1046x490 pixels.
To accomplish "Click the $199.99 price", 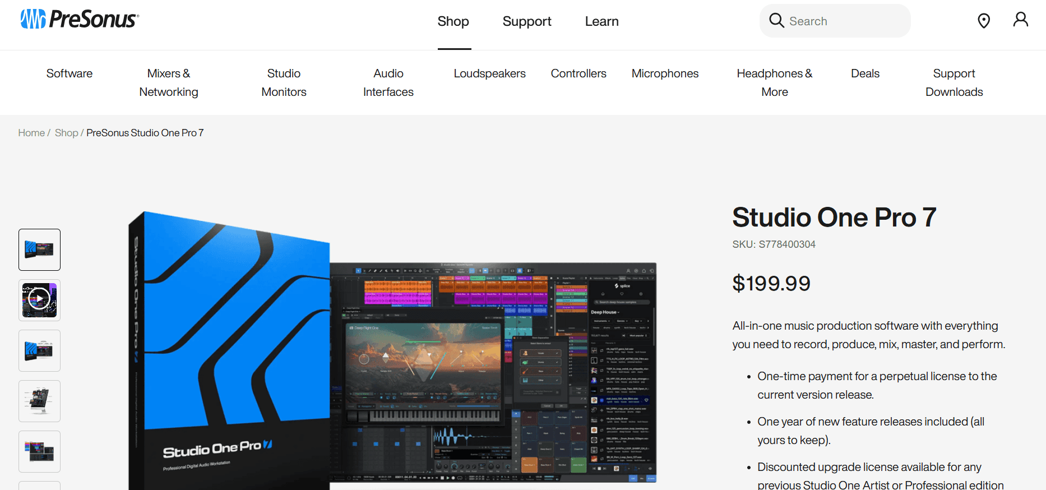I will [771, 283].
